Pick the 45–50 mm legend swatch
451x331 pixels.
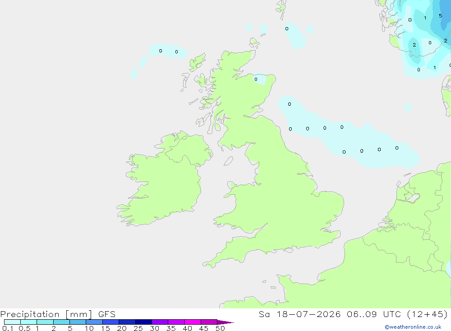pos(209,322)
